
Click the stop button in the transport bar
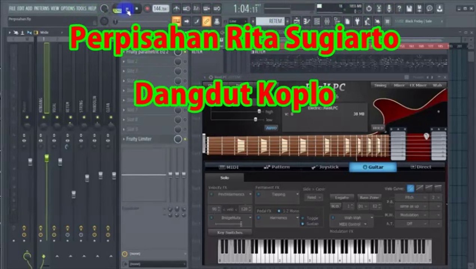point(137,8)
